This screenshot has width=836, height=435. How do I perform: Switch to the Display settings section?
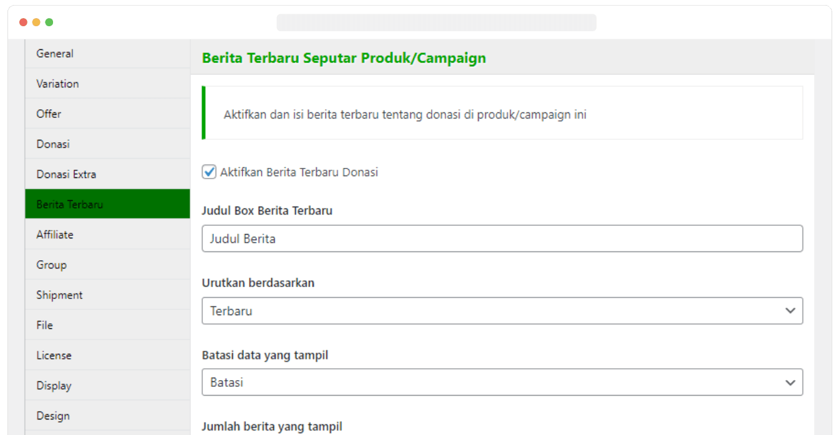(x=53, y=385)
